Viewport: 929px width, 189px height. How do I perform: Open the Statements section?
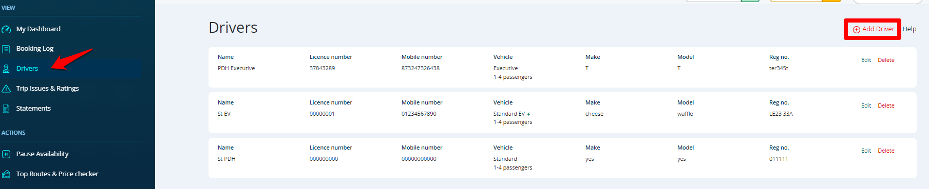pyautogui.click(x=33, y=109)
